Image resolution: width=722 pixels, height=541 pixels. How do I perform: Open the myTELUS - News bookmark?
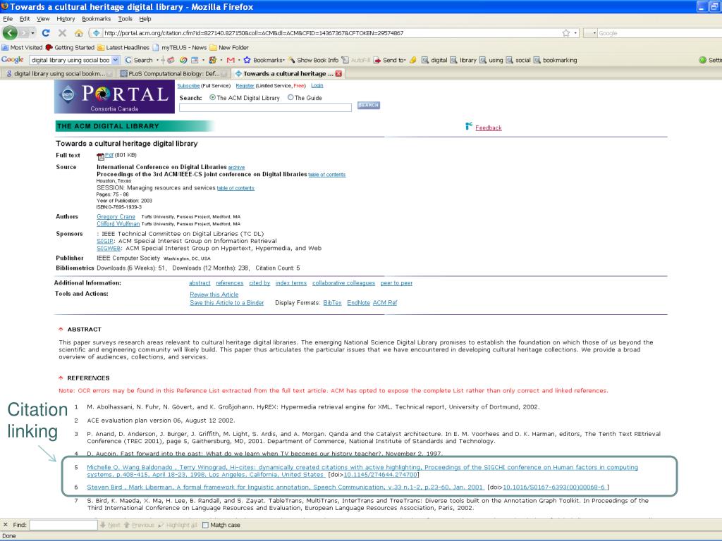tap(180, 47)
